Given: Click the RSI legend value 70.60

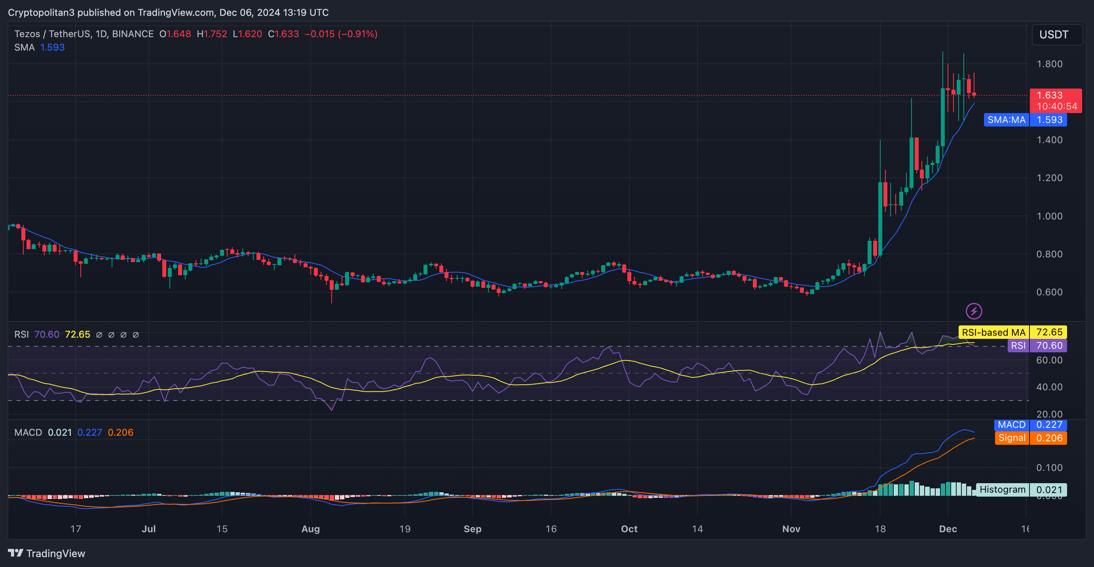Looking at the screenshot, I should click(47, 335).
